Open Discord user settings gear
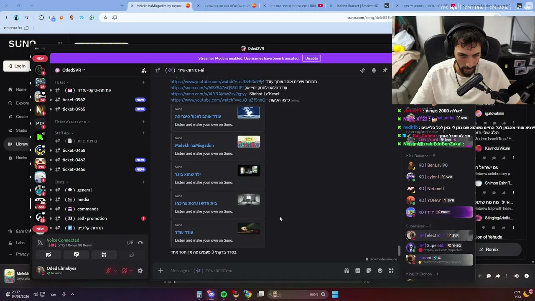This screenshot has height=301, width=535. (x=140, y=271)
